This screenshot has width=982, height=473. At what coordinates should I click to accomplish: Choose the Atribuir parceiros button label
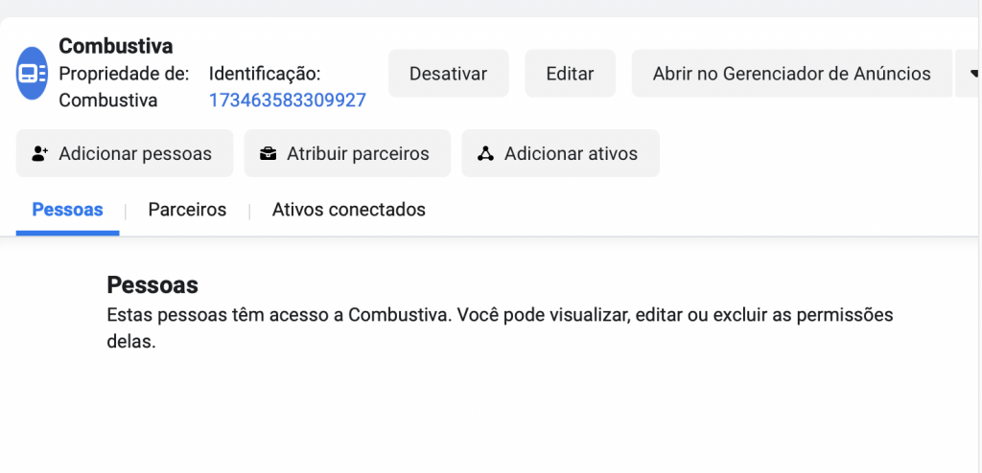pos(359,153)
